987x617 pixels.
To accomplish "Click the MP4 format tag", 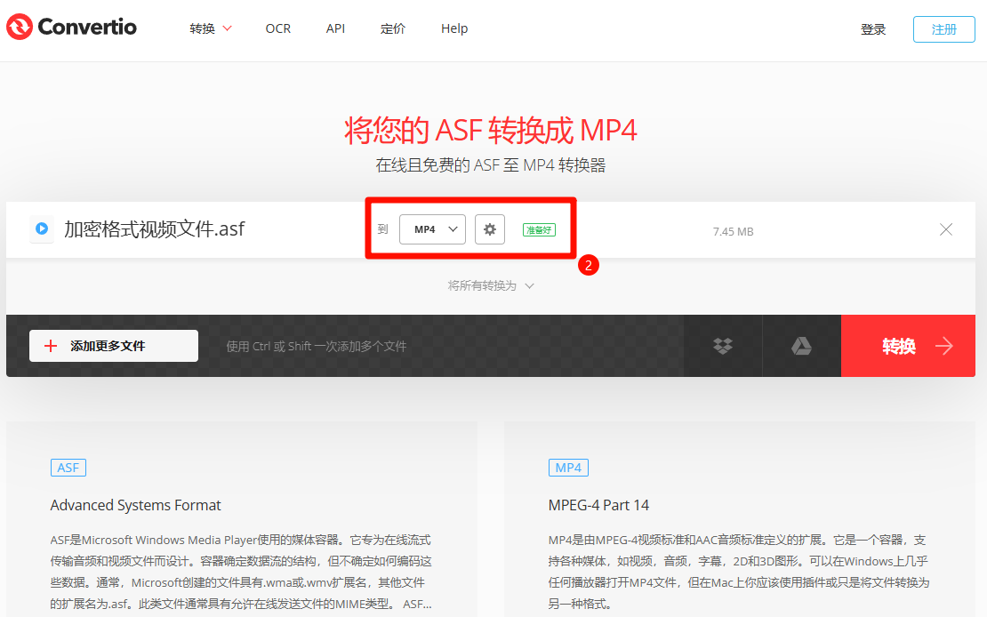I will tap(568, 468).
